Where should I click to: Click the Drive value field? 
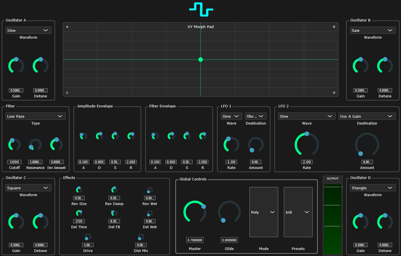[x=88, y=245]
